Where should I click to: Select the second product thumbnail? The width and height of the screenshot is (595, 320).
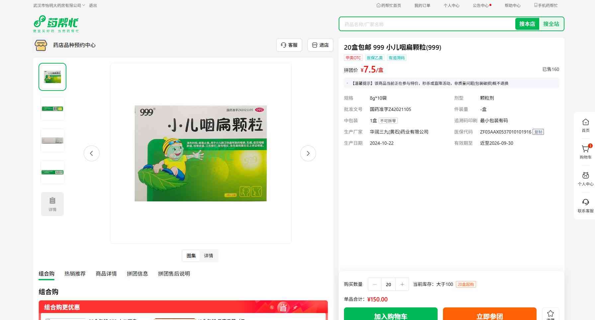52,109
